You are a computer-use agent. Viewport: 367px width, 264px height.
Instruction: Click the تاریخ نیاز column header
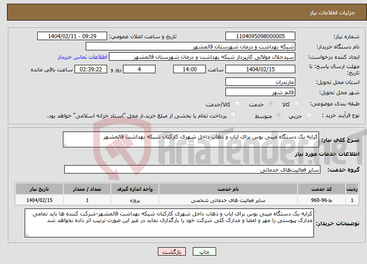[x=39, y=189]
